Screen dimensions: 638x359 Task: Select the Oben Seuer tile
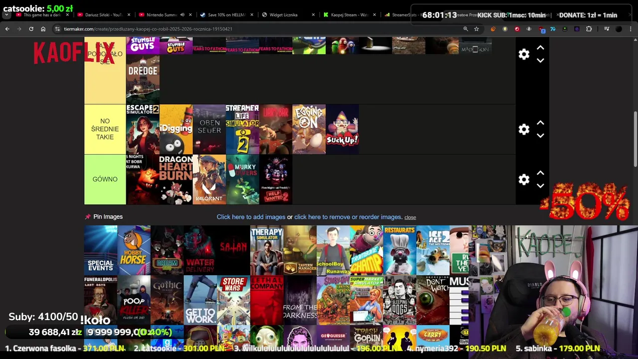point(209,129)
